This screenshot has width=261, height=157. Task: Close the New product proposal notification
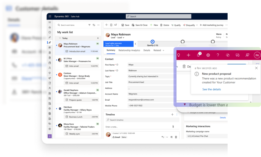256,68
